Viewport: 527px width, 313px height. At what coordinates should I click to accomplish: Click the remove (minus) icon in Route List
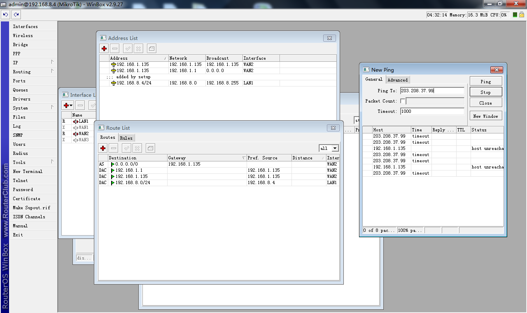pyautogui.click(x=114, y=148)
